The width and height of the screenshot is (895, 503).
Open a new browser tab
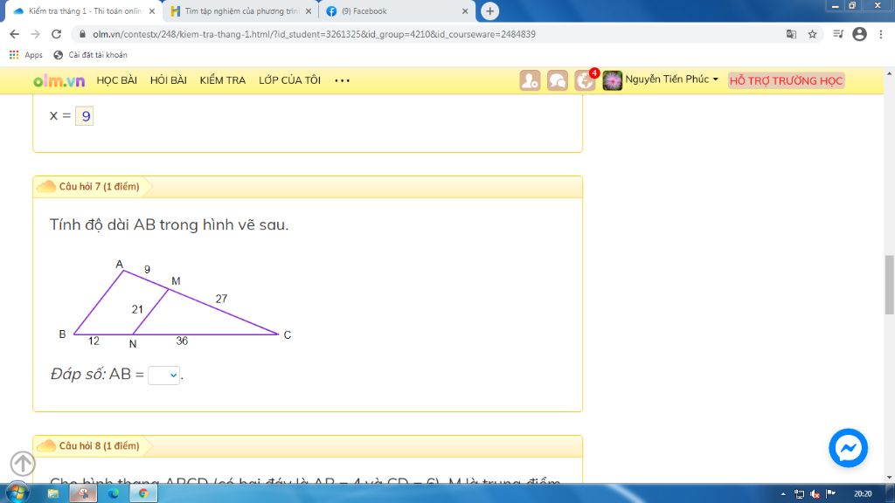(x=489, y=10)
